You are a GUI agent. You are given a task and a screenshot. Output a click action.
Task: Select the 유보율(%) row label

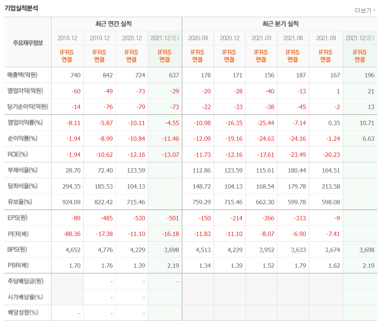[20, 202]
